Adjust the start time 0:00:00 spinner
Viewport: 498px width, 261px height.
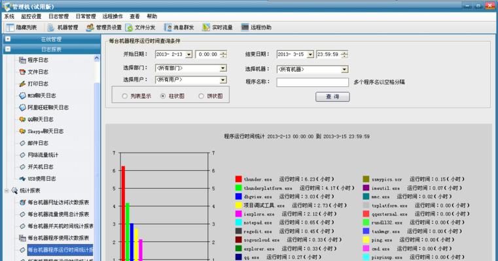[x=223, y=54]
